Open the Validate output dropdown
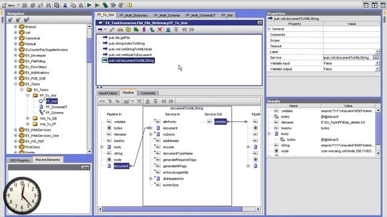387x217 pixels. (x=377, y=69)
